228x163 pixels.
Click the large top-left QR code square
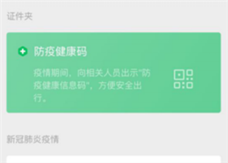click(179, 75)
